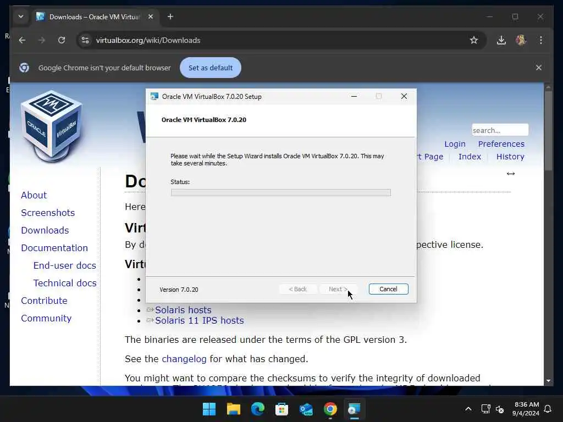This screenshot has height=422, width=563.
Task: Click Chrome's forward navigation arrow
Action: [x=42, y=40]
